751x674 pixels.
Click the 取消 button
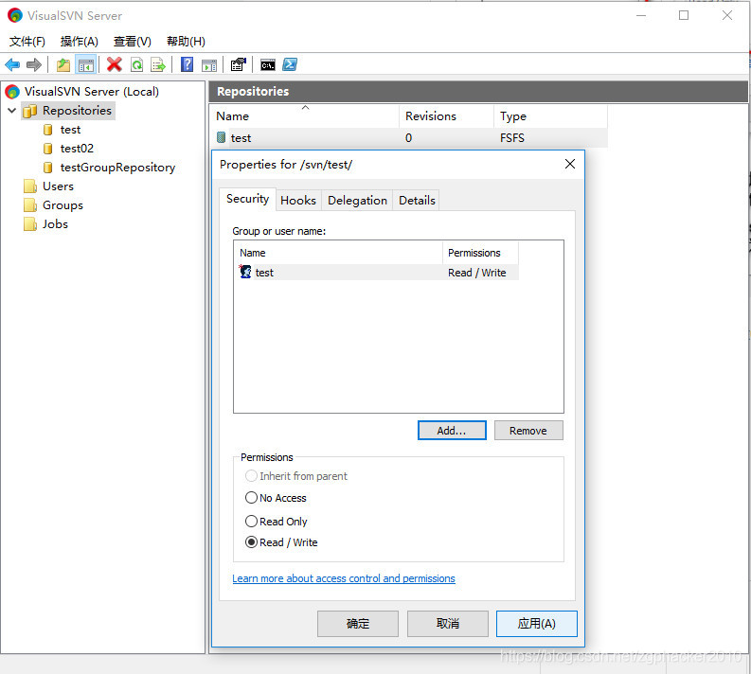pos(448,623)
